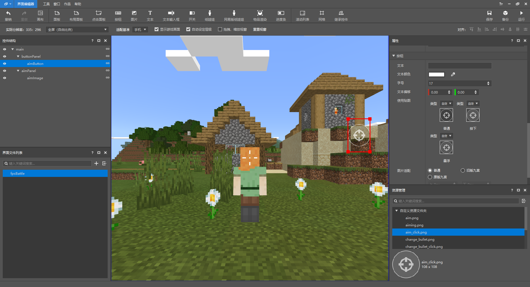Click the Backup (备份) icon
This screenshot has width=530, height=287.
click(505, 16)
